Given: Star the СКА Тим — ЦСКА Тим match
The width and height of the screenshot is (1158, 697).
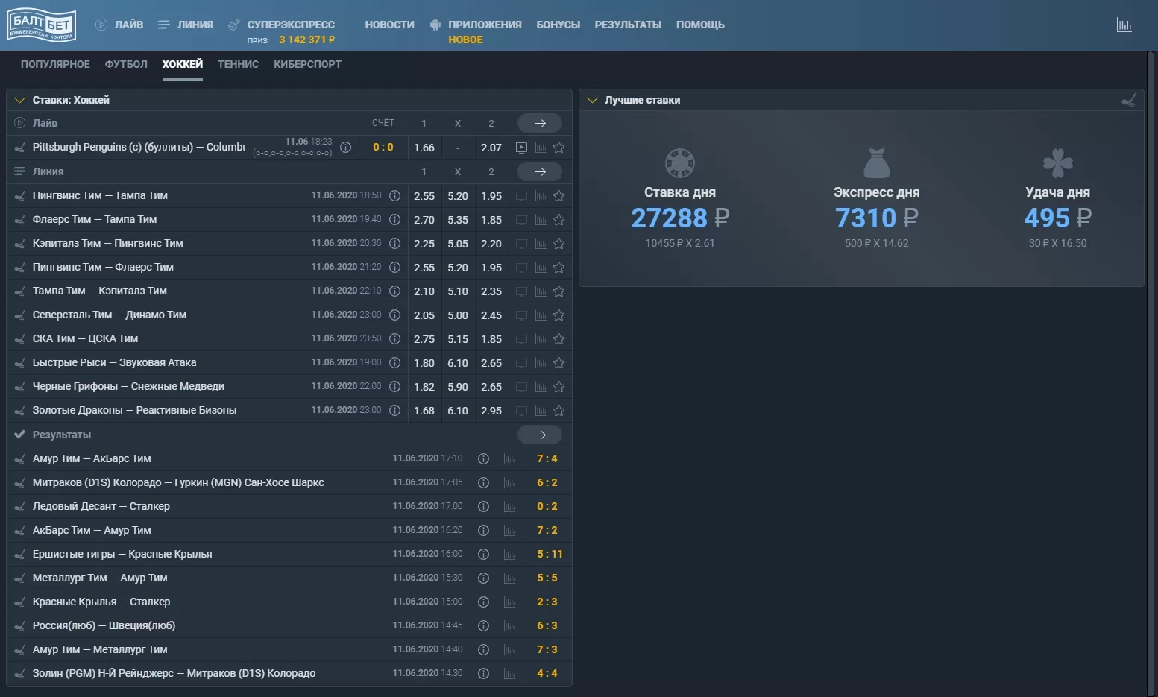Looking at the screenshot, I should coord(558,338).
